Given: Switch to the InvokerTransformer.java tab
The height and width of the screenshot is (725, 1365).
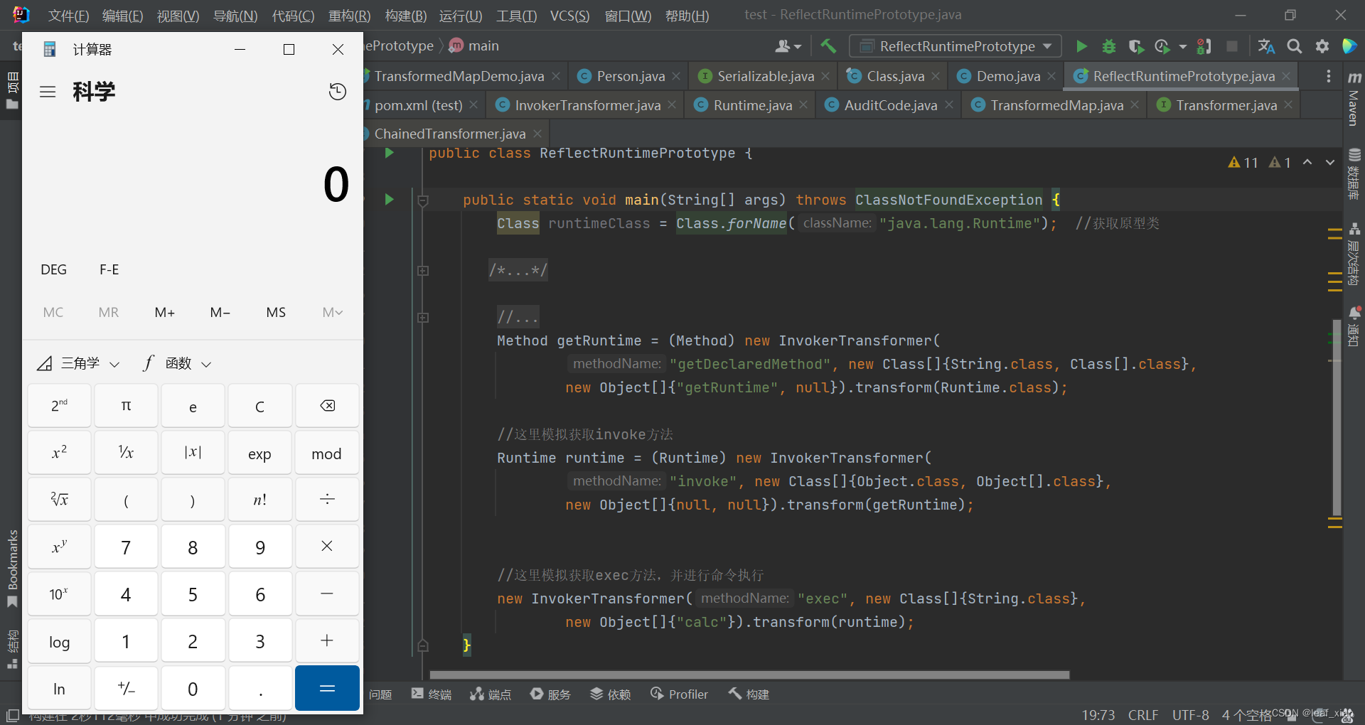Looking at the screenshot, I should [x=587, y=105].
